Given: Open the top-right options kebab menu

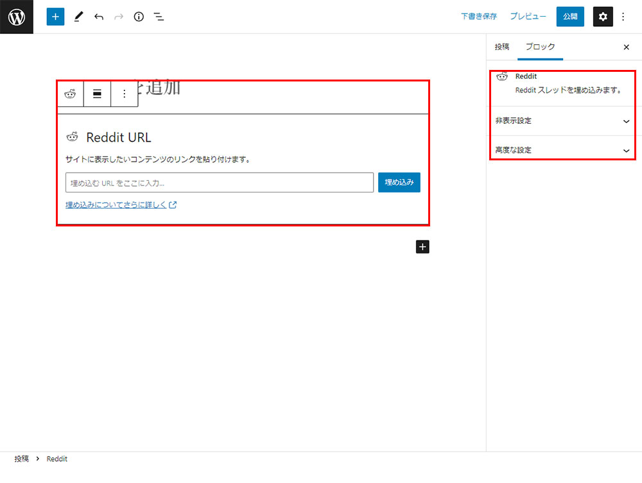Looking at the screenshot, I should click(623, 17).
